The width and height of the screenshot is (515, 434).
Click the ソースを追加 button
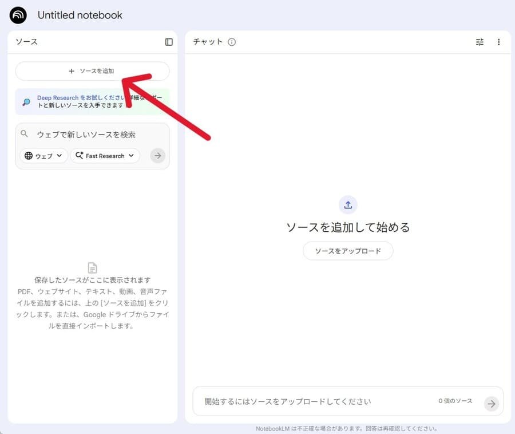(x=92, y=70)
